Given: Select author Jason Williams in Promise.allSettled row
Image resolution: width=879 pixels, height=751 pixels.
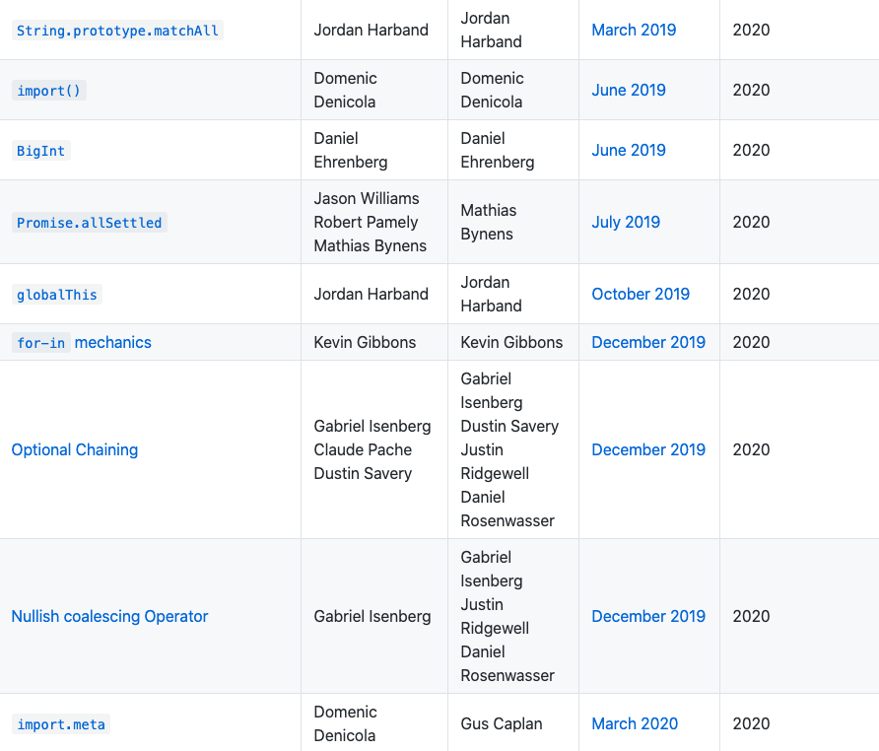Looking at the screenshot, I should [367, 198].
